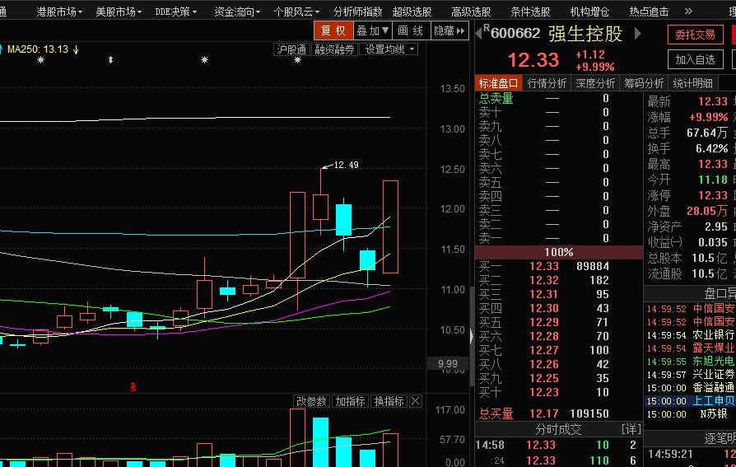Click 农业银行 in the alerts list
This screenshot has width=736, height=467.
point(714,335)
